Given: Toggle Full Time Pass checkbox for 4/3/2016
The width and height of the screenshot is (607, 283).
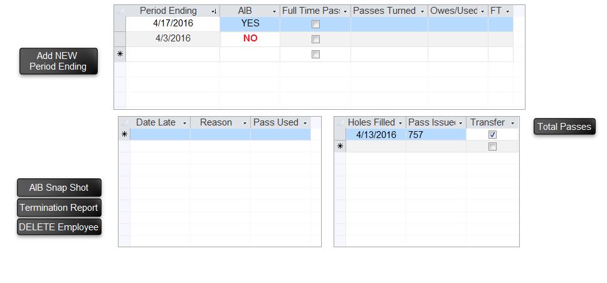Looking at the screenshot, I should coord(315,39).
